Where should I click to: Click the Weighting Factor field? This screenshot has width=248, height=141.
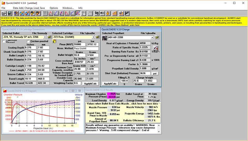77,83
